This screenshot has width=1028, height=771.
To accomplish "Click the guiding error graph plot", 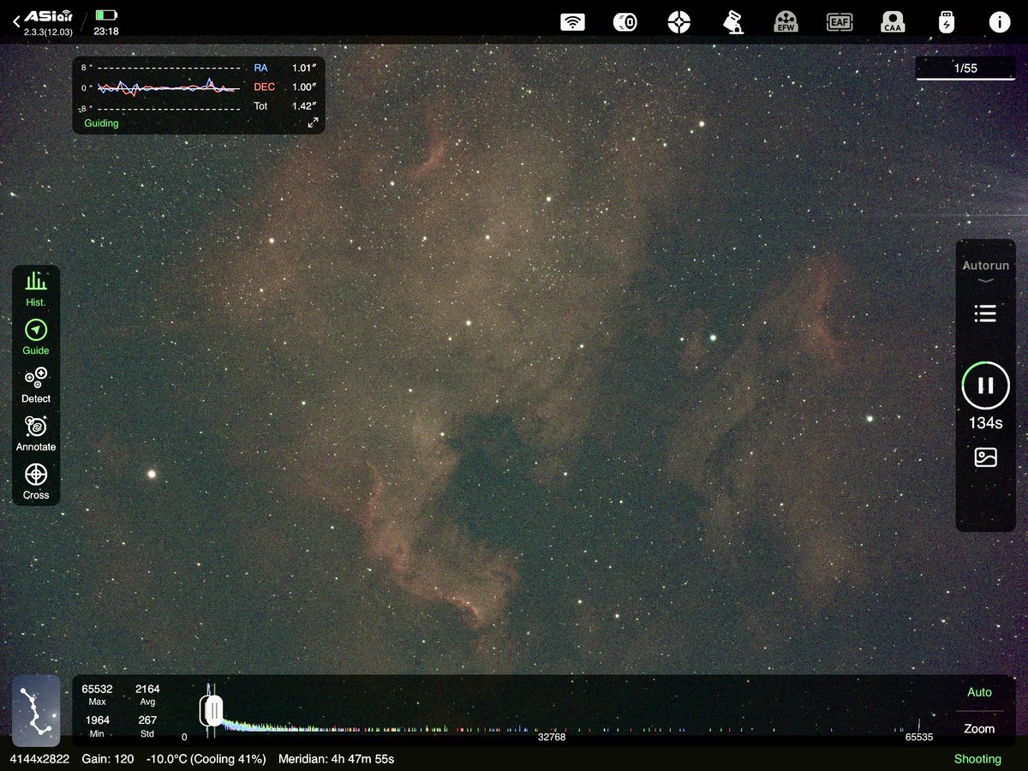I will 169,87.
